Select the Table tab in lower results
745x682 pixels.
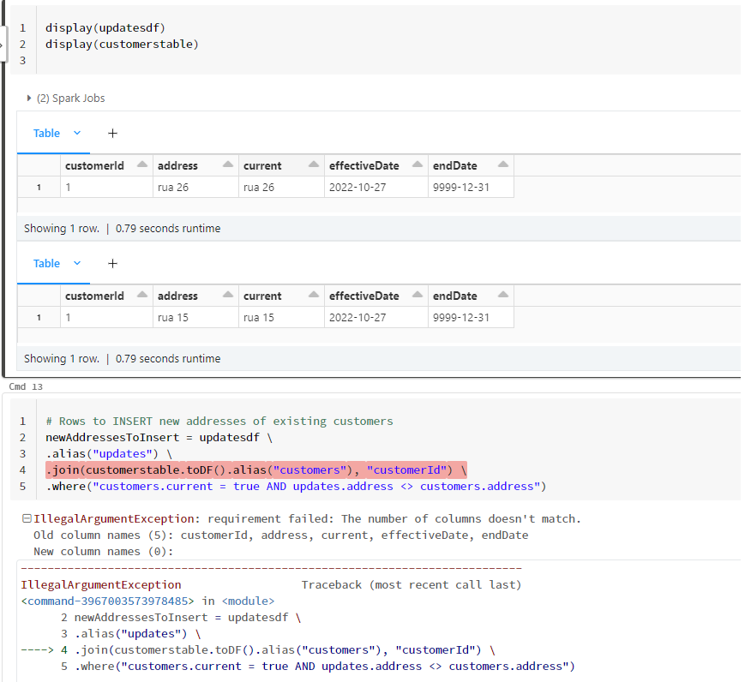click(x=46, y=263)
